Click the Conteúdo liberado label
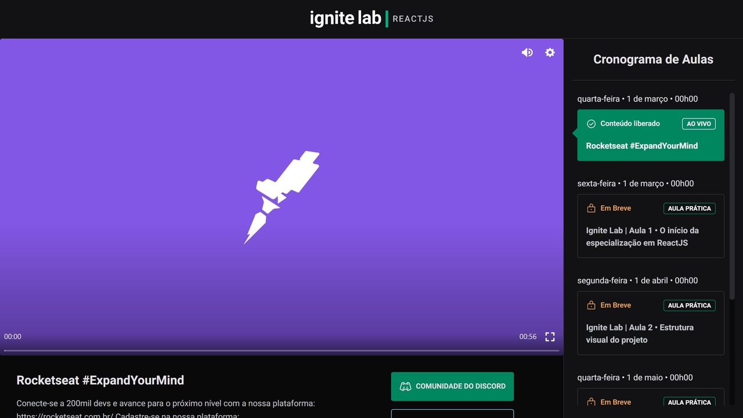The height and width of the screenshot is (418, 743). click(x=630, y=124)
